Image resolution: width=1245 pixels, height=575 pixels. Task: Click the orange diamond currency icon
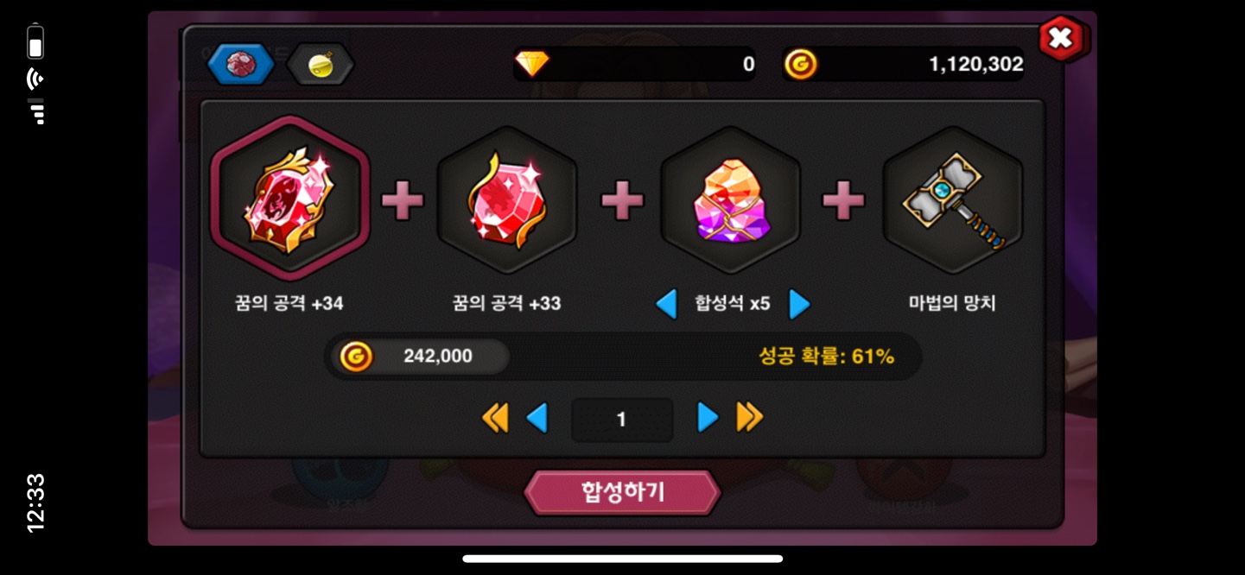click(x=531, y=64)
